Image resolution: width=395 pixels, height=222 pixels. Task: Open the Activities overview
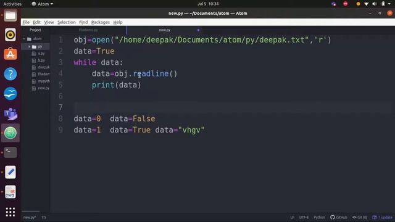(12, 4)
